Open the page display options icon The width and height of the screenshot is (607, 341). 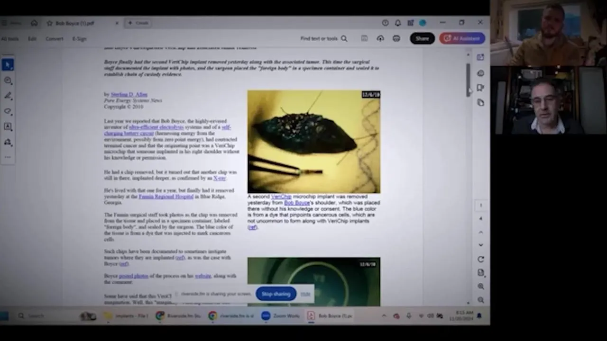click(480, 273)
